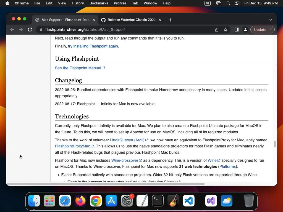Open Control Center in menu bar
Image resolution: width=283 pixels, height=212 pixels.
tap(237, 3)
